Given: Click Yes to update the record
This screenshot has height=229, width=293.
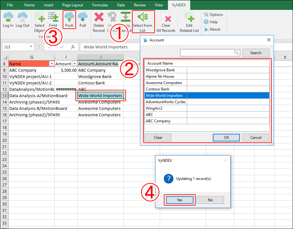Looking at the screenshot, I should (179, 200).
